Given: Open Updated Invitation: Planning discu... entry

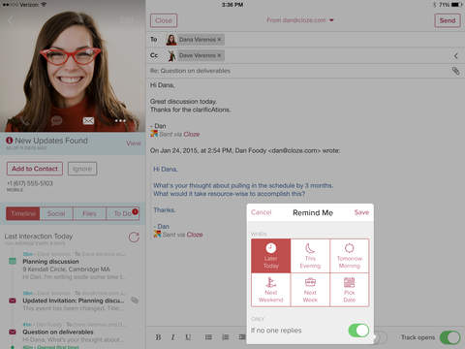Looking at the screenshot, I should pyautogui.click(x=74, y=301).
